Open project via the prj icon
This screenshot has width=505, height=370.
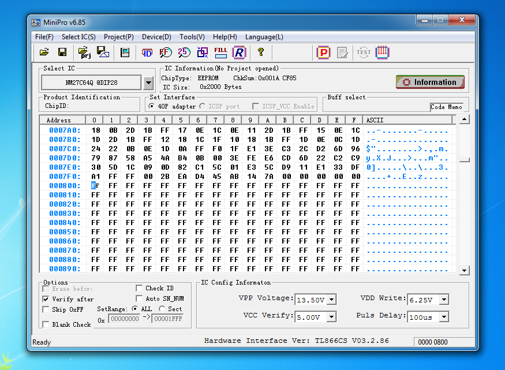pyautogui.click(x=85, y=53)
